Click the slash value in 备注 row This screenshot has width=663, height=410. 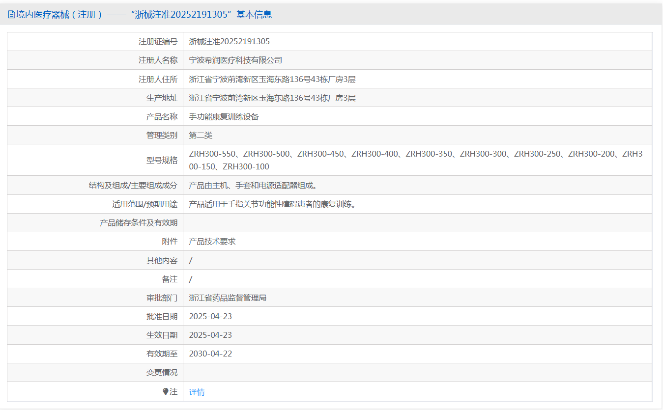click(x=191, y=279)
